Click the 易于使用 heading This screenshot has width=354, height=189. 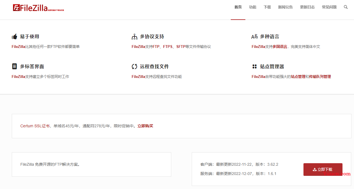coord(29,37)
